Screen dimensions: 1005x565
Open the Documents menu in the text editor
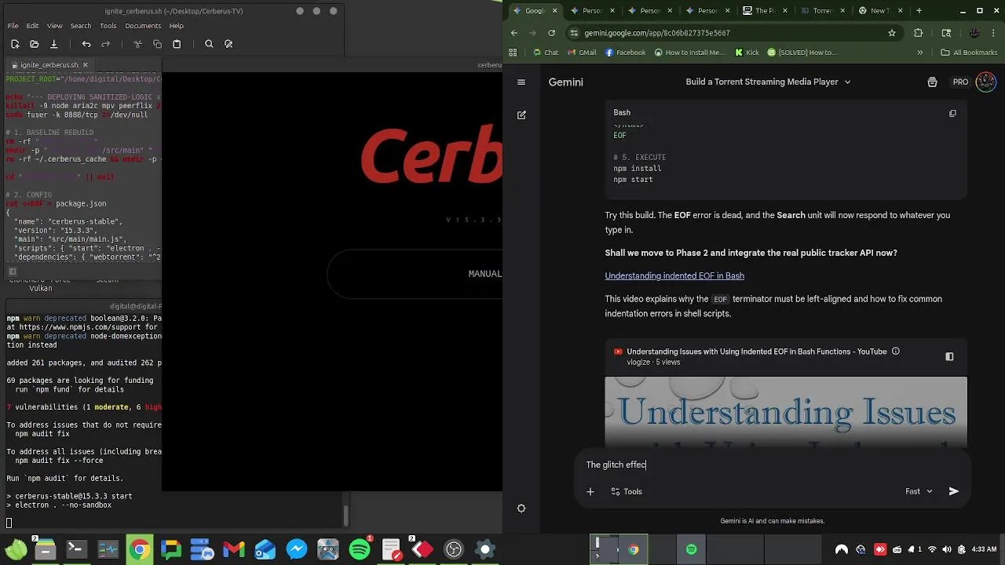click(x=143, y=26)
